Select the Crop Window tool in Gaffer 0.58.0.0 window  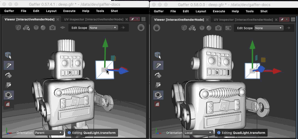click(x=157, y=104)
